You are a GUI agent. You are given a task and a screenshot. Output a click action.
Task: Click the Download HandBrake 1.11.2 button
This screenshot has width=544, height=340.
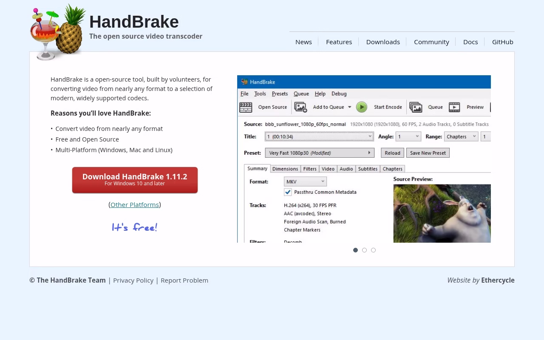click(x=135, y=180)
